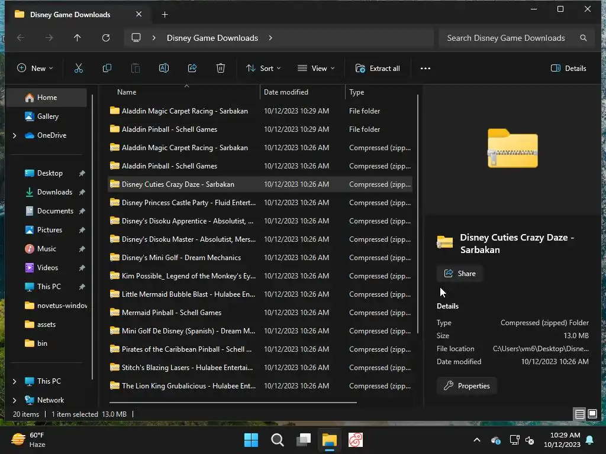
Task: Add a new tab with plus button
Action: click(x=165, y=15)
